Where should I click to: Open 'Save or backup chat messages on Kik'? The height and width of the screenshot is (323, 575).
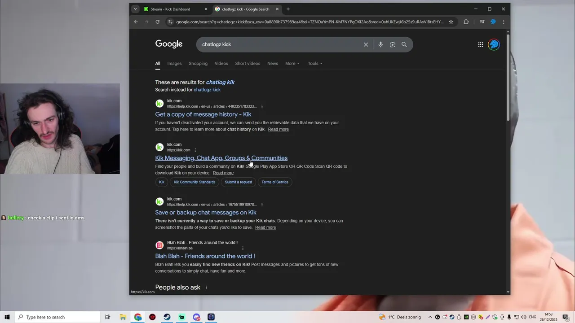point(206,213)
